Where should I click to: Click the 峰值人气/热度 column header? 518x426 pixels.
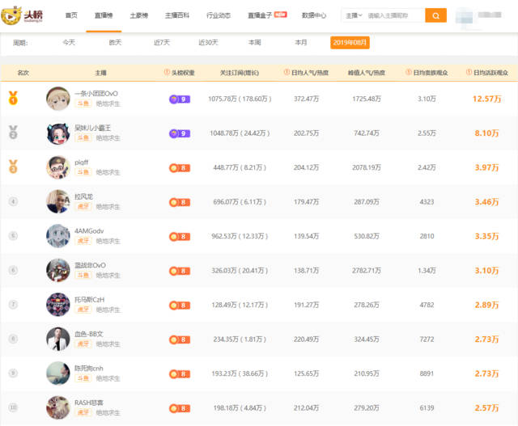367,73
